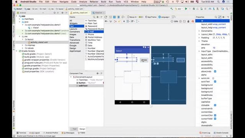Expand the inputType property
The width and height of the screenshot is (245, 138).
pyautogui.click(x=199, y=51)
